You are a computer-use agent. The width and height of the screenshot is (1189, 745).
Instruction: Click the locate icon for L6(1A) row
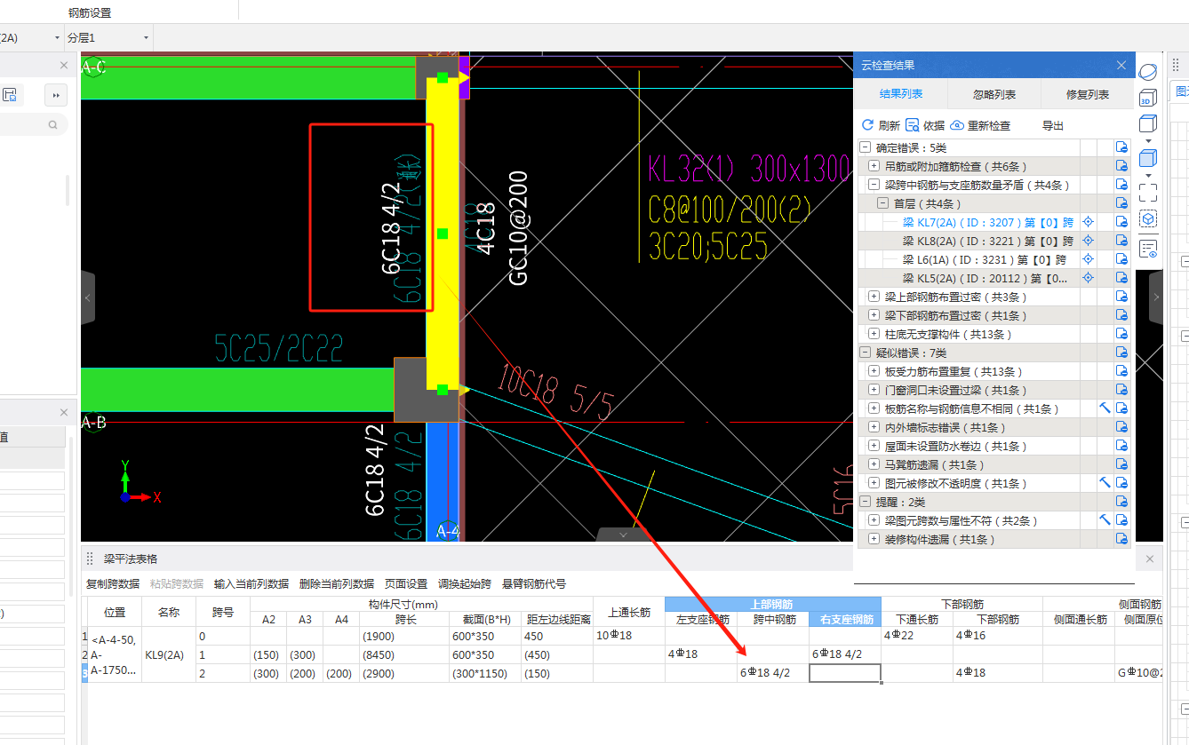click(x=1087, y=260)
